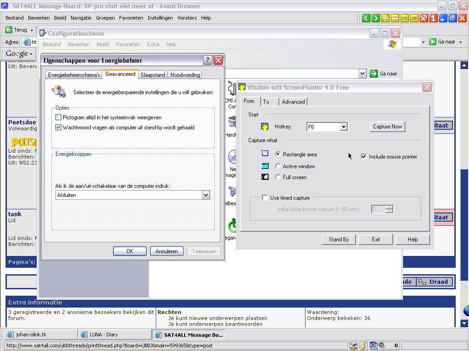Open the Advanced tab in ScreenHunter
The height and width of the screenshot is (351, 469).
293,102
